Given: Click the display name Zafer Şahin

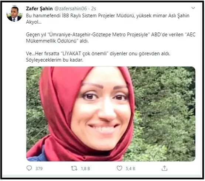Looking at the screenshot, I should [39, 8].
